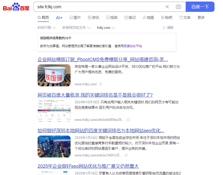
Task: Open the 百度站长平台 link
Action: pyautogui.click(x=133, y=46)
